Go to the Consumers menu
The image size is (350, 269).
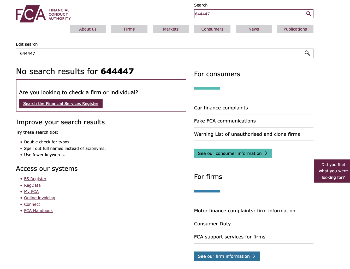coord(212,29)
